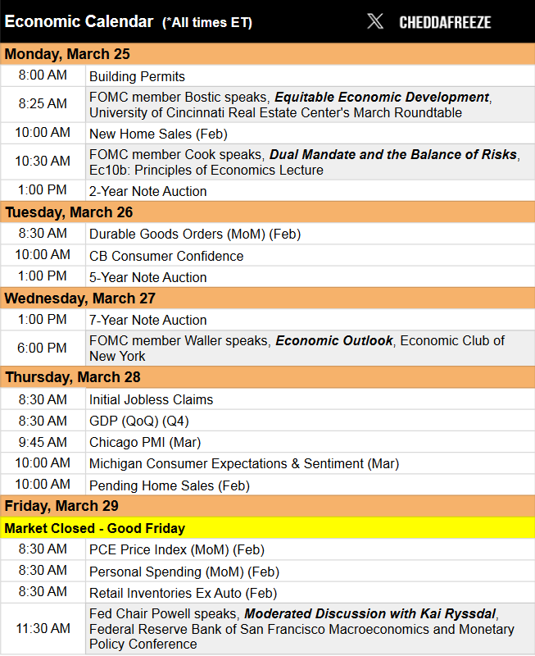The image size is (535, 656).
Task: Select the Monday, March 25 header
Action: [x=267, y=54]
